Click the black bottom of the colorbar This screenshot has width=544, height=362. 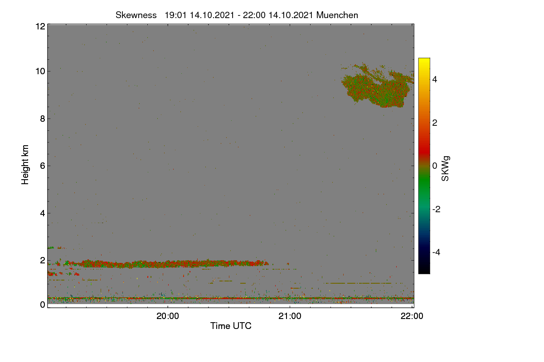coord(424,270)
